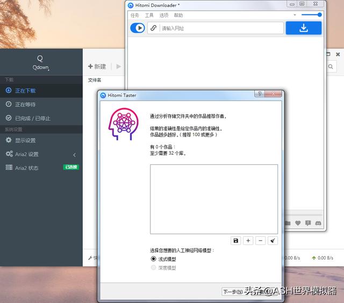
Task: Minimize the Hitomi Downloader window
Action: pos(292,4)
